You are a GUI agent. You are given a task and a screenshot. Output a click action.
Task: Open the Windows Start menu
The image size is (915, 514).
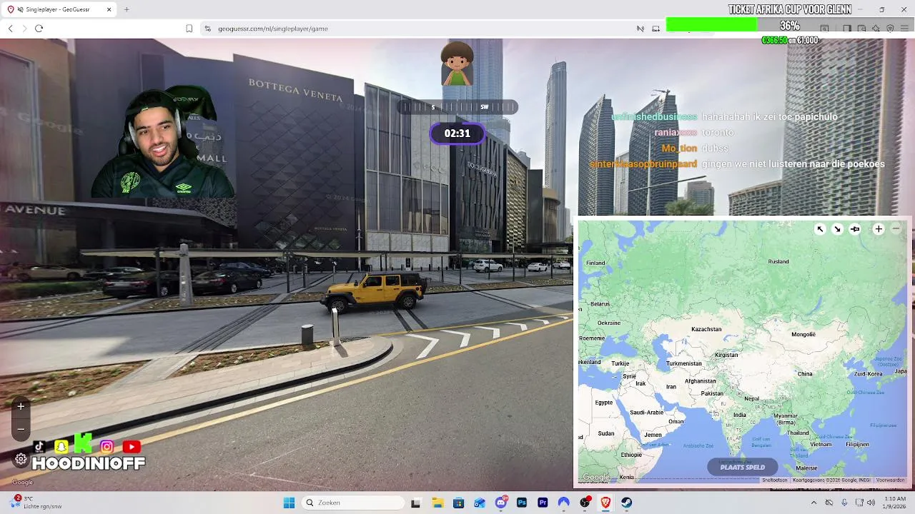[x=289, y=503]
